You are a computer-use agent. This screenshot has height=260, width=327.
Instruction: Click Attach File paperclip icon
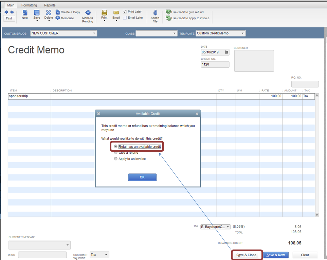pyautogui.click(x=155, y=13)
